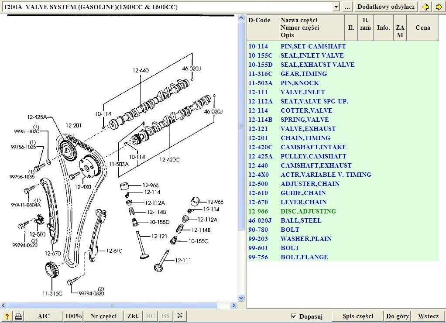Open help with the question mark icon

[7, 316]
